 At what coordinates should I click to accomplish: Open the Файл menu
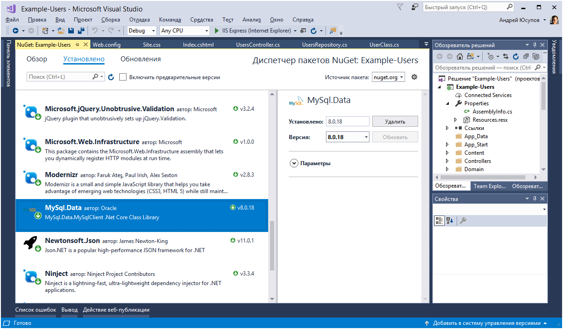click(x=12, y=20)
